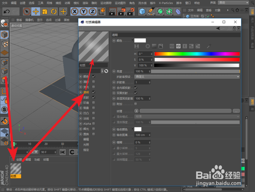Toggle X axis lock
This screenshot has width=255, height=192.
(75, 12)
